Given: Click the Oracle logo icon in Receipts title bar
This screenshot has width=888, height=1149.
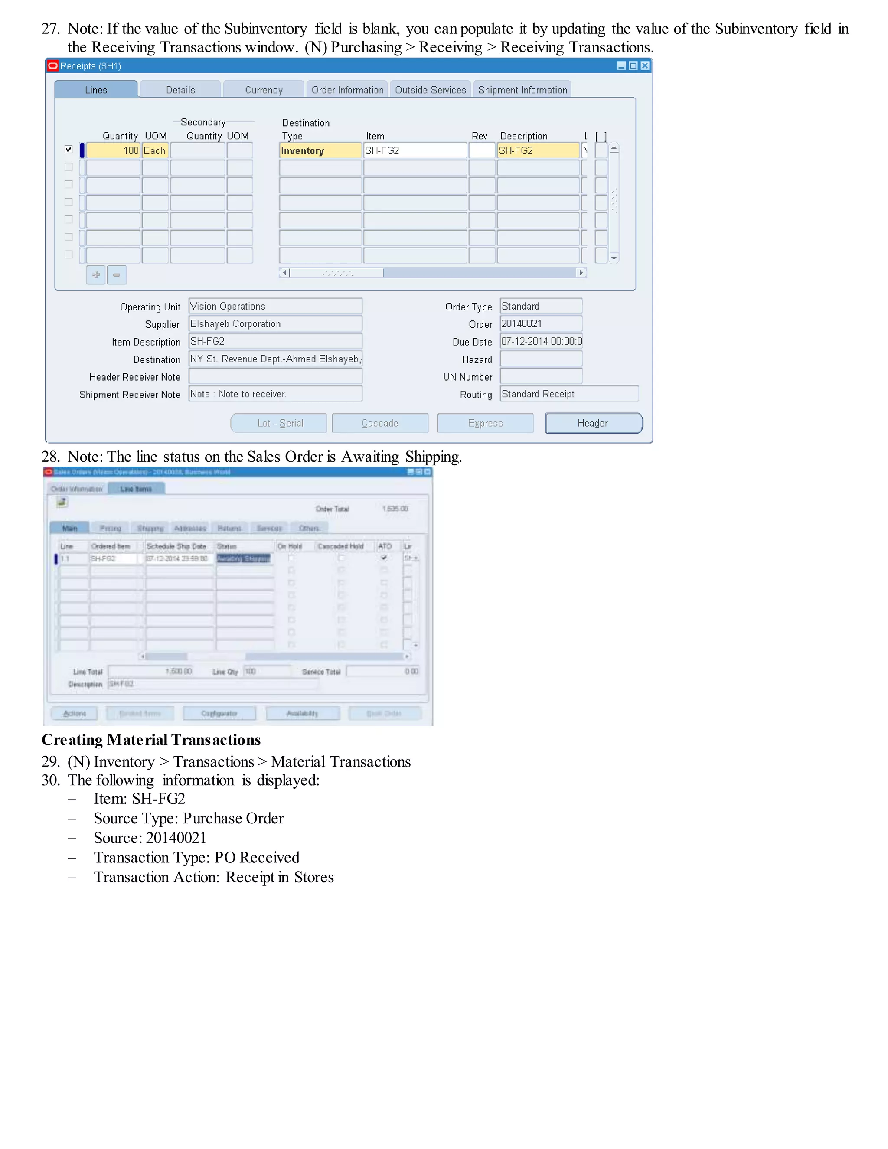Looking at the screenshot, I should coord(52,66).
